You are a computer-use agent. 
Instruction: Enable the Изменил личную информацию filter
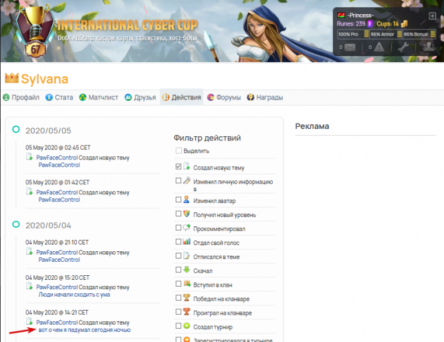click(x=179, y=180)
